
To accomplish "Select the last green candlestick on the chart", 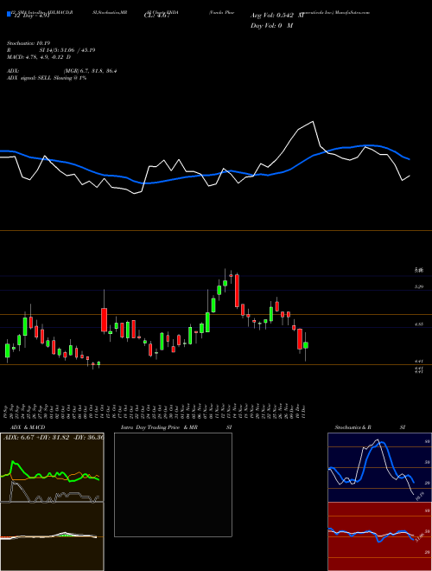I will coord(306,345).
